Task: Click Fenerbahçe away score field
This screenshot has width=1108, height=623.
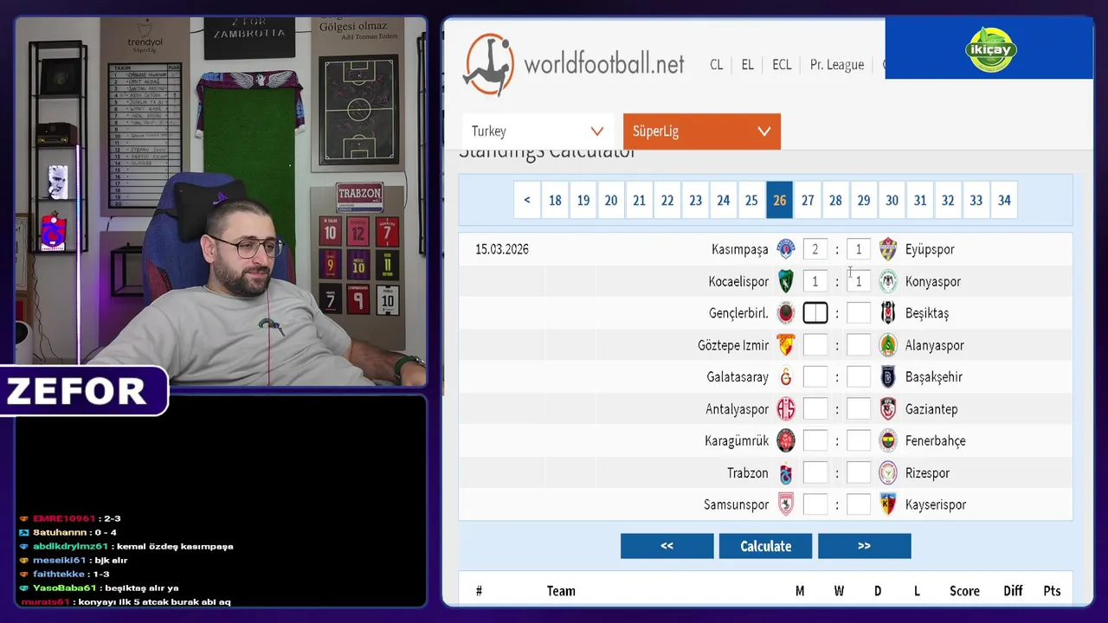Action: (859, 440)
